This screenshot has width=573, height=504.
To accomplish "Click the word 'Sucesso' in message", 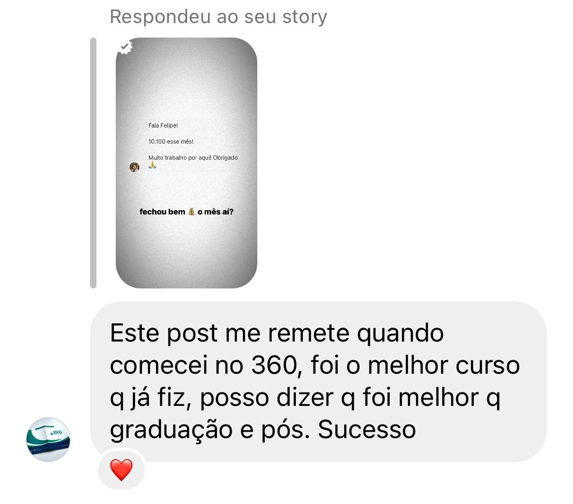I will (x=367, y=429).
